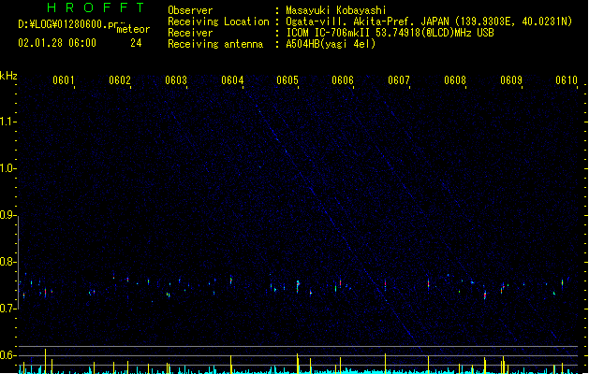589x374 pixels.
Task: Click the date stamp 02.01.28 06:00
Action: [57, 43]
